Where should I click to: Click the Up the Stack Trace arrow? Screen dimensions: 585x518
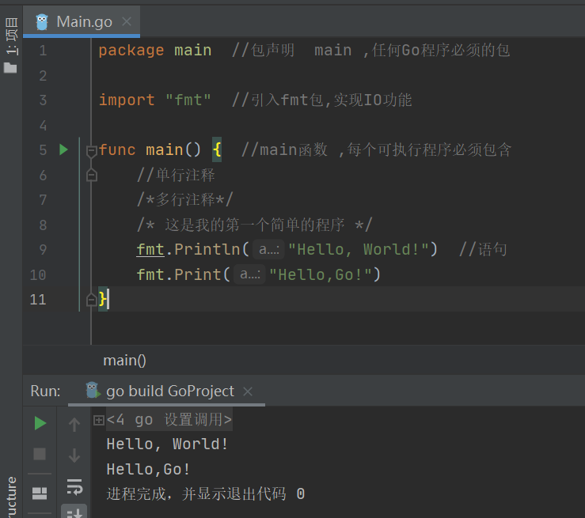pyautogui.click(x=74, y=425)
